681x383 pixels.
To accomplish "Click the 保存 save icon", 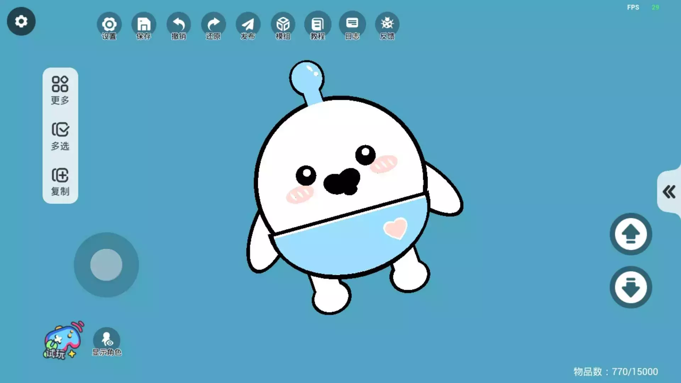I will (144, 25).
